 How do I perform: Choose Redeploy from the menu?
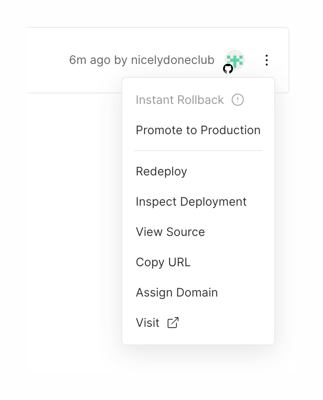pos(161,172)
